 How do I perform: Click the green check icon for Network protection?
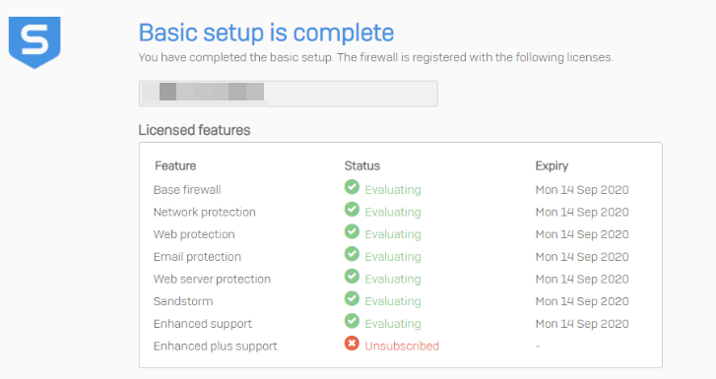(352, 209)
